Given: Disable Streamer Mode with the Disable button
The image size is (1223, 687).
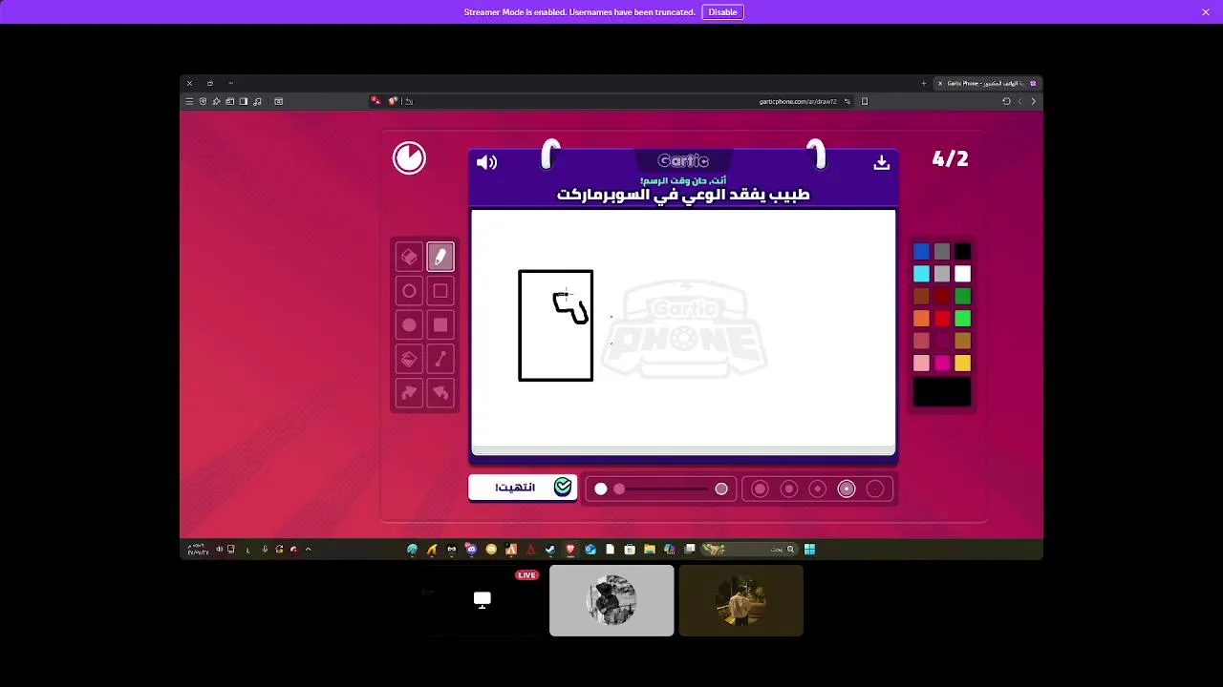Looking at the screenshot, I should [722, 12].
